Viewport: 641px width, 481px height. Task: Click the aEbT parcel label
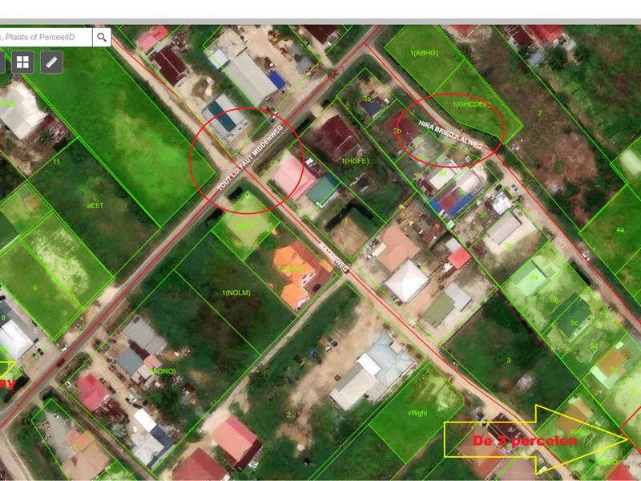95,205
